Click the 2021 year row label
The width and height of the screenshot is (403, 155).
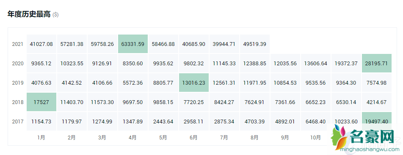17,44
